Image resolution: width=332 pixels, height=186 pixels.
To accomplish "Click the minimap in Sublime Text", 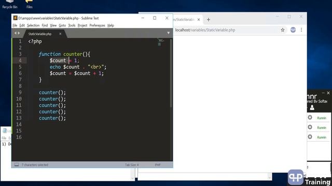I will tap(161, 42).
